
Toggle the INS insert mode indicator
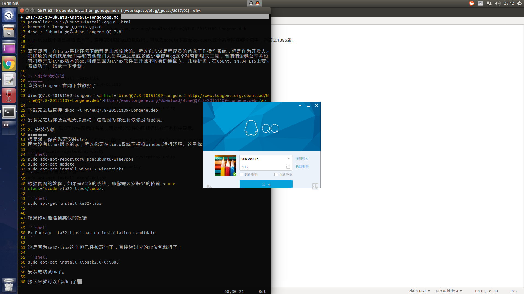coord(513,291)
